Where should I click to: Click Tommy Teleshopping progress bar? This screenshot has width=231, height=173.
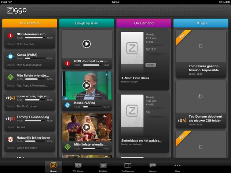click(x=35, y=121)
